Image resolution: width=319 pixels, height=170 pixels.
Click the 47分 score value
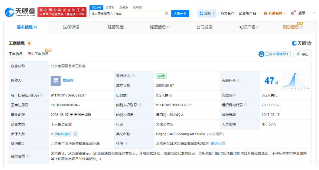pos(272,81)
